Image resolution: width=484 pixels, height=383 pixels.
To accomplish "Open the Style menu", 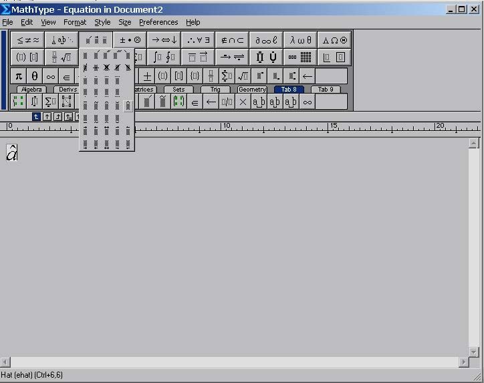I will point(102,22).
